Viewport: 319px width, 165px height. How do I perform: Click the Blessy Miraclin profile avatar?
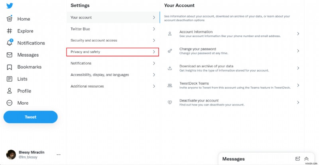click(x=11, y=155)
